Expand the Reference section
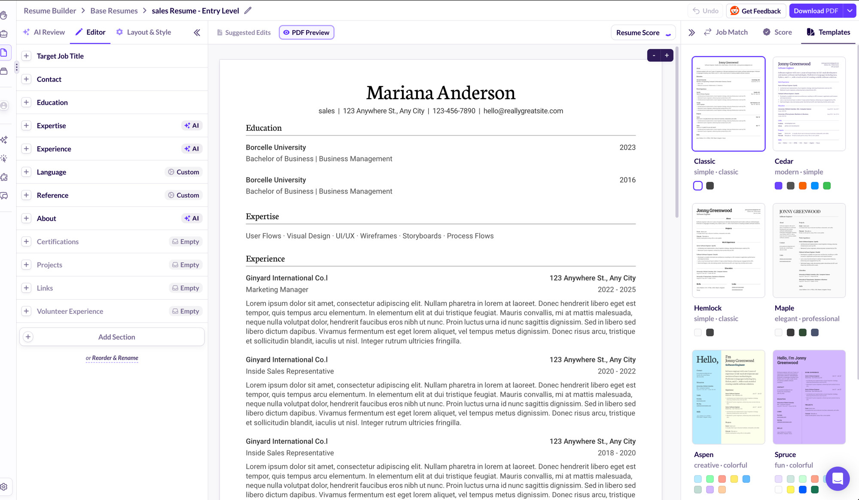The height and width of the screenshot is (500, 859). point(26,195)
